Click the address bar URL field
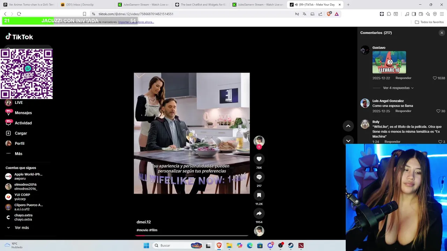447x251 pixels. [192, 14]
